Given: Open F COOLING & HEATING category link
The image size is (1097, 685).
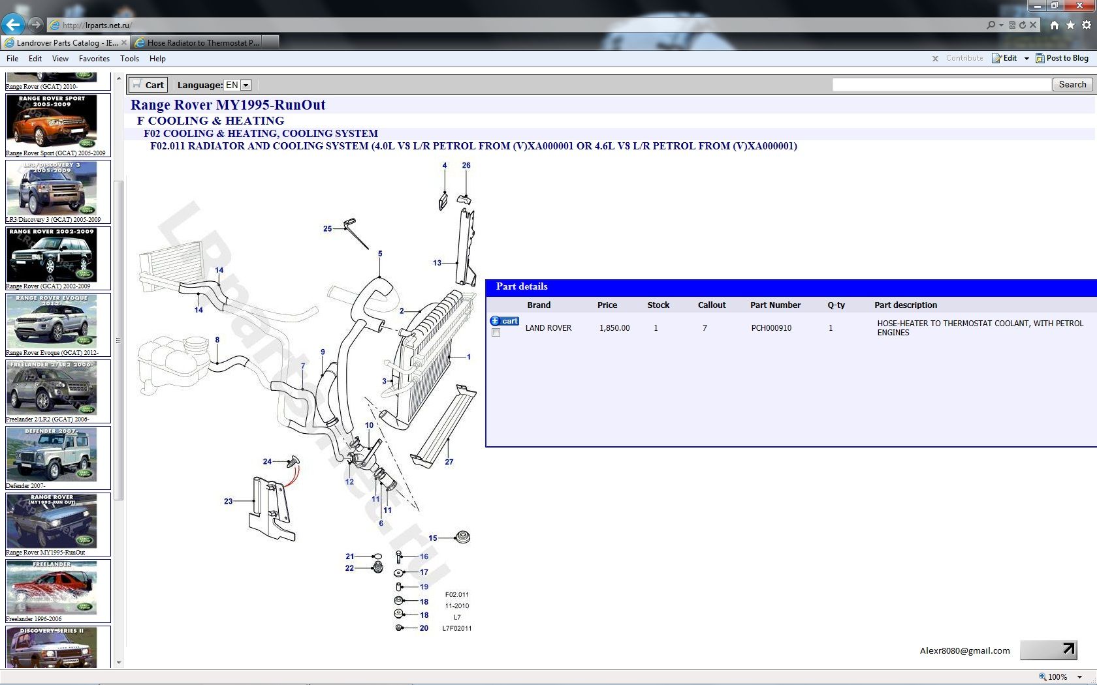Looking at the screenshot, I should (x=211, y=121).
